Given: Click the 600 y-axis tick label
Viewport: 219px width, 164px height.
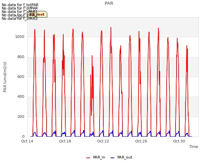Looking at the screenshot, I should (21, 77).
